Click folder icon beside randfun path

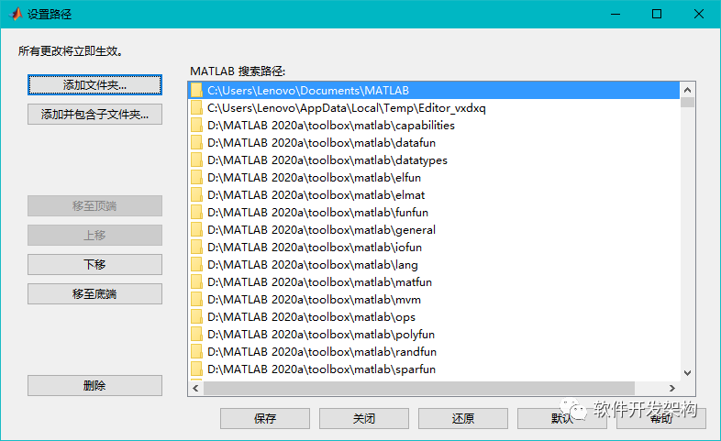(197, 352)
